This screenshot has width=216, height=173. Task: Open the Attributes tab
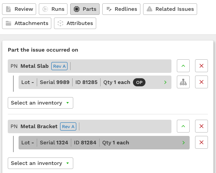click(75, 23)
